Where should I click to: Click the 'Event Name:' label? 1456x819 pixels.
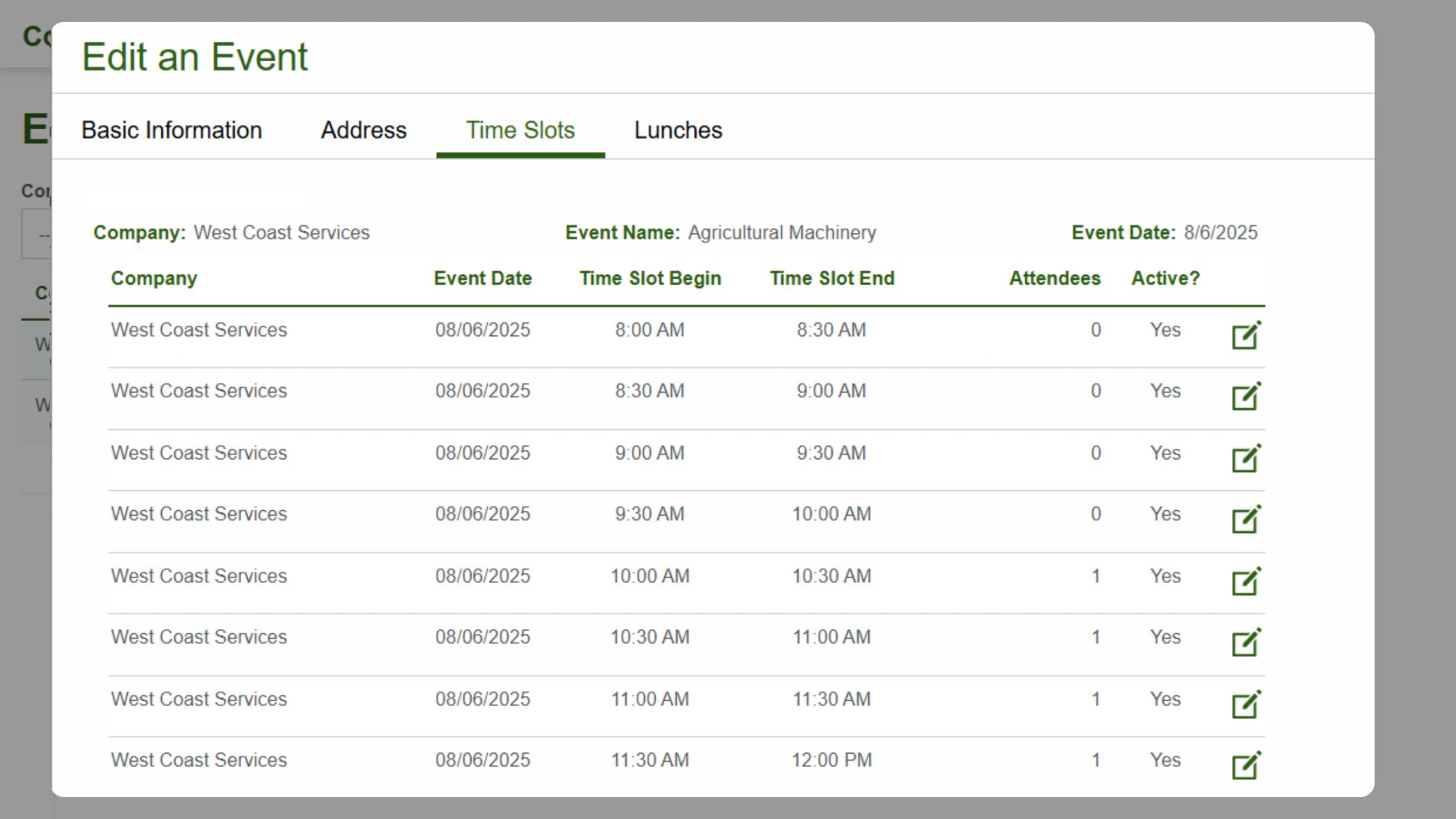tap(623, 233)
